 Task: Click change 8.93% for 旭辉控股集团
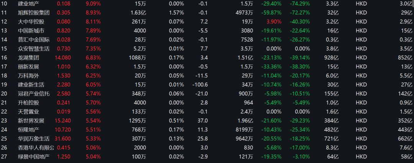(93, 12)
